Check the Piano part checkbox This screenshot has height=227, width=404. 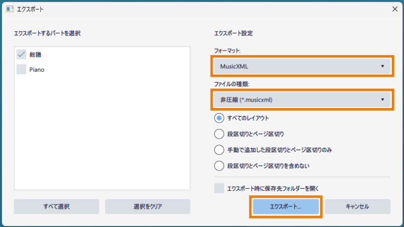coord(21,69)
